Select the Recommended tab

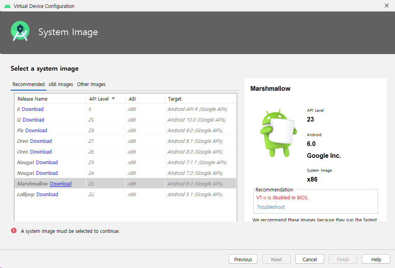(28, 84)
